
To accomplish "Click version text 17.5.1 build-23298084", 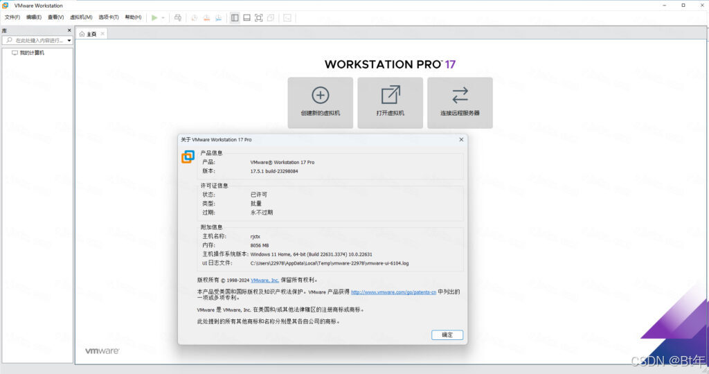I will pos(274,171).
